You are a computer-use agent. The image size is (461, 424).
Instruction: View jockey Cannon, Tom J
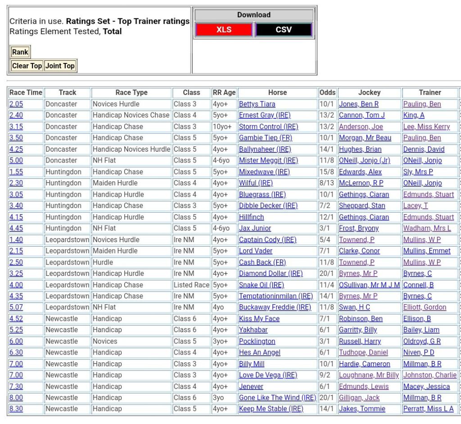(362, 115)
